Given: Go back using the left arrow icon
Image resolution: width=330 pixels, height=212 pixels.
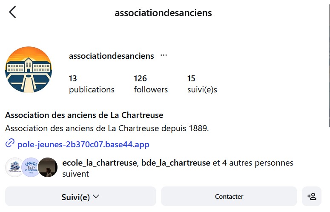Looking at the screenshot, I should (x=12, y=12).
